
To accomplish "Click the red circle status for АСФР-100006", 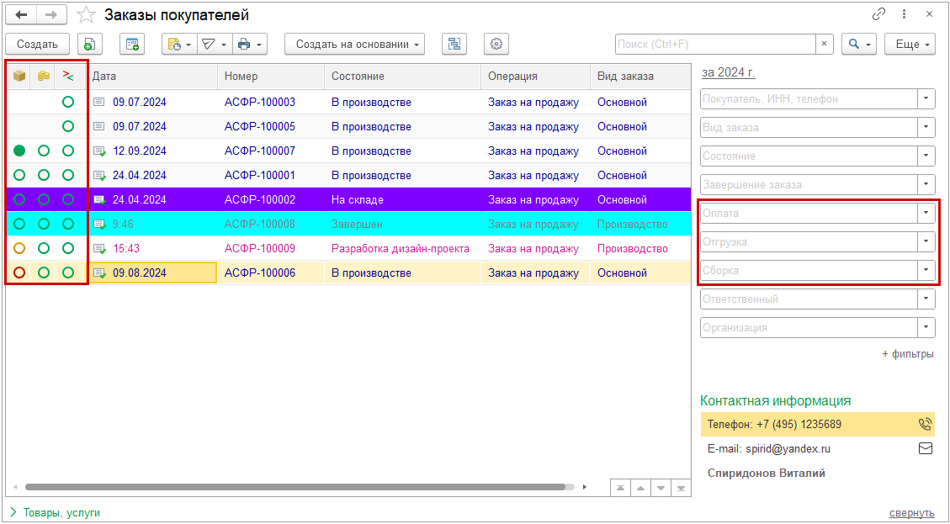I will (19, 273).
